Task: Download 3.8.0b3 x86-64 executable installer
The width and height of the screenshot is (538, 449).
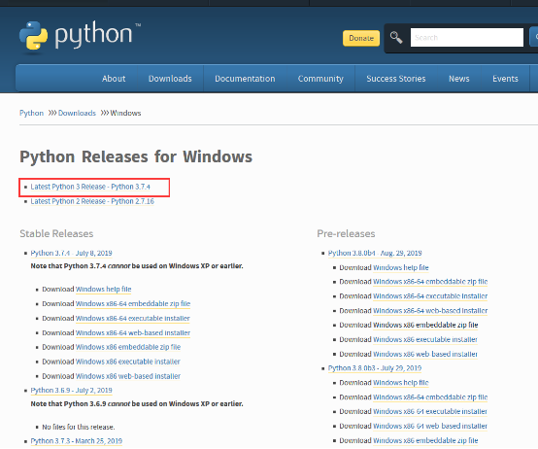Action: coord(430,411)
